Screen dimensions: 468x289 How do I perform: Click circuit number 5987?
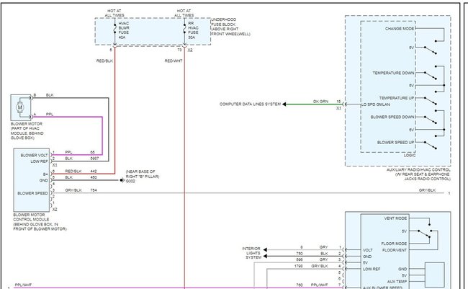pyautogui.click(x=94, y=158)
